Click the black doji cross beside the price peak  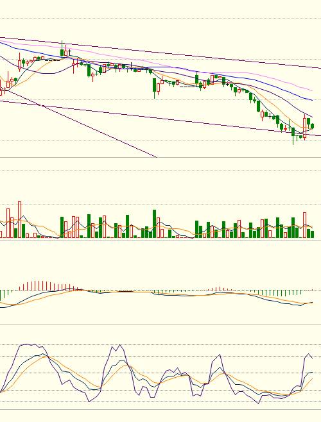click(70, 51)
